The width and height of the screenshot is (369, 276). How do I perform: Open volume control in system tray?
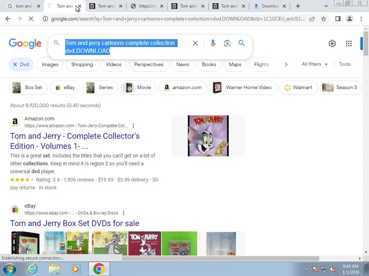click(x=333, y=270)
